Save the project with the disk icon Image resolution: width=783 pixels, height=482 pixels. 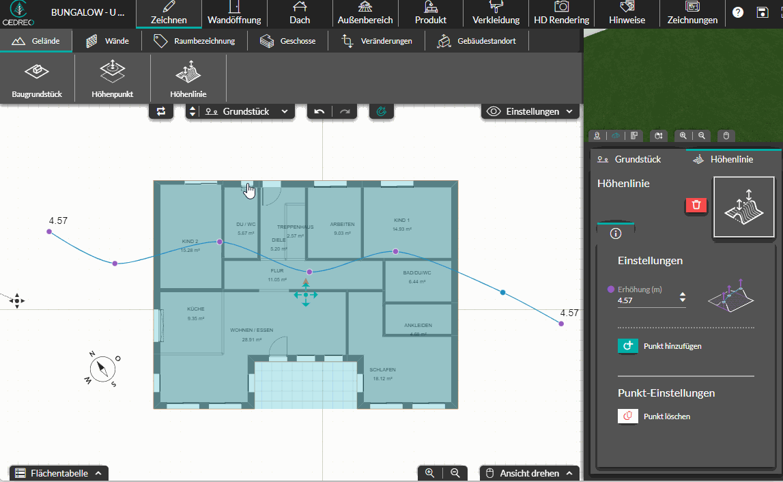pos(763,12)
